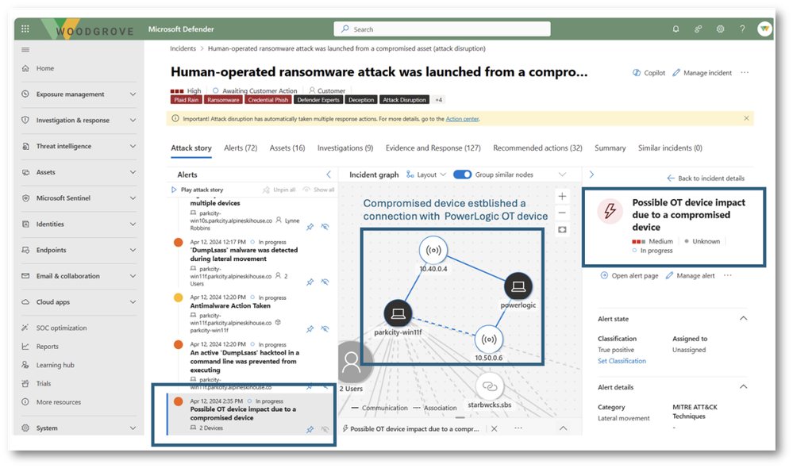Open the Woodgrove account avatar

coord(764,29)
